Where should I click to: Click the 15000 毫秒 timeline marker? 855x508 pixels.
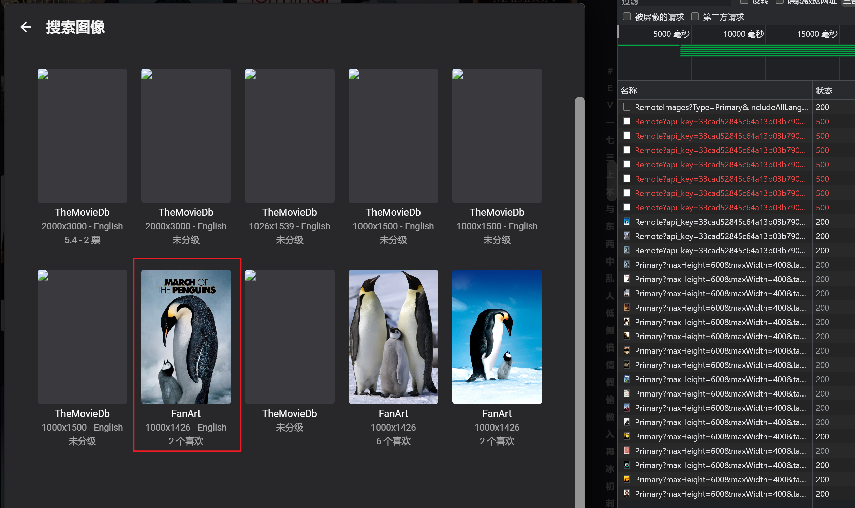click(817, 34)
